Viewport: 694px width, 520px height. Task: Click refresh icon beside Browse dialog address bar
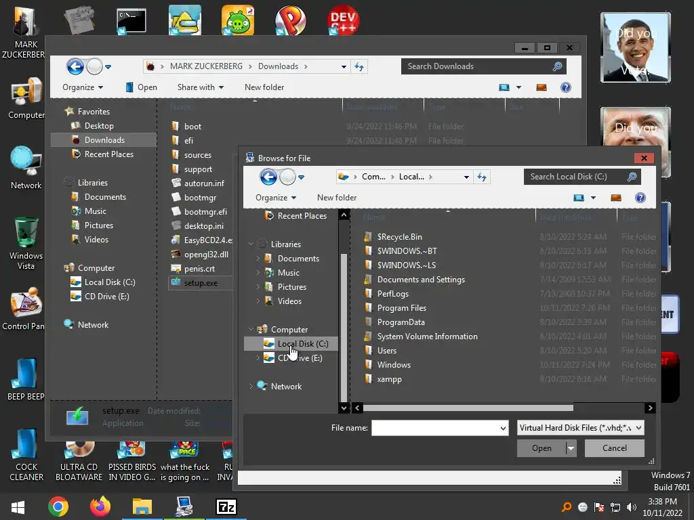point(482,177)
